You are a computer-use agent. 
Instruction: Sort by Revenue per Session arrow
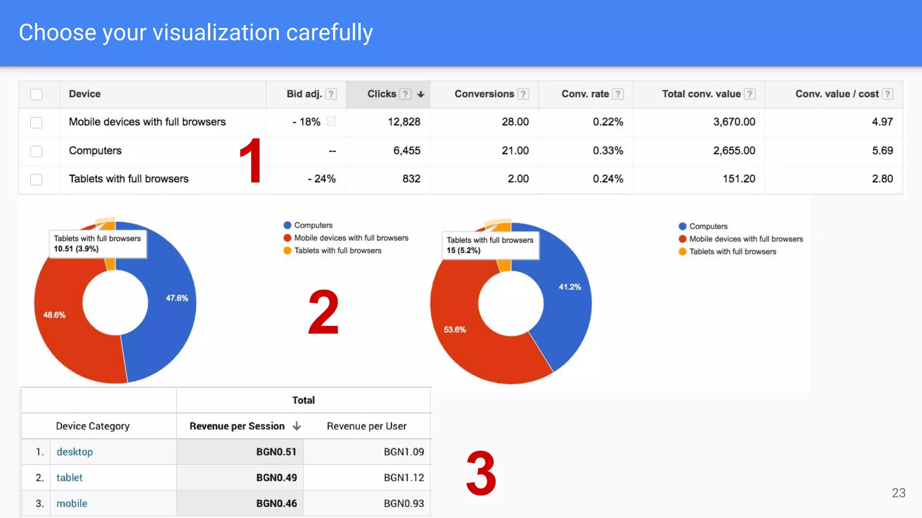[297, 426]
